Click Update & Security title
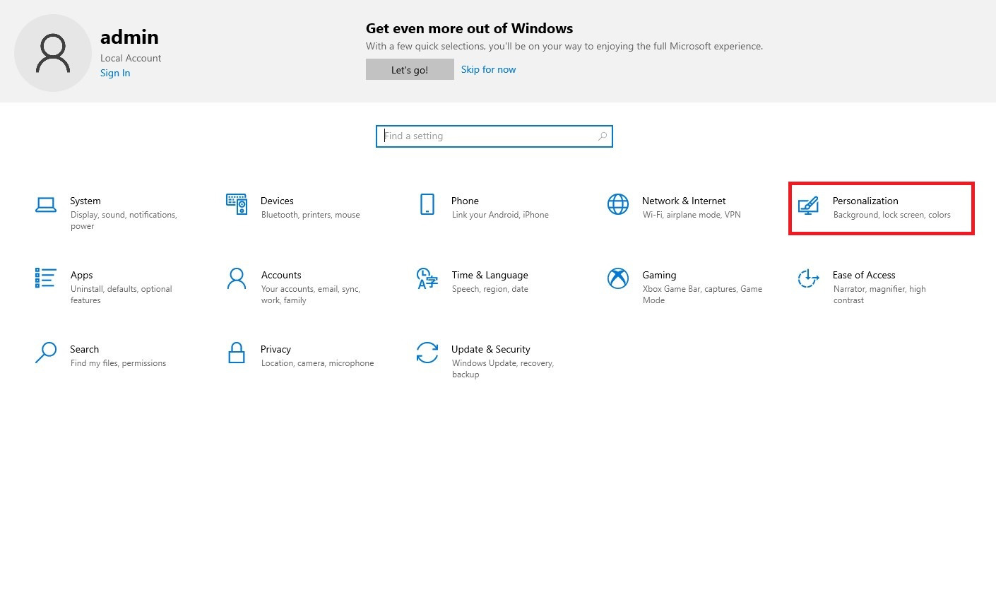This screenshot has width=996, height=590. [491, 349]
